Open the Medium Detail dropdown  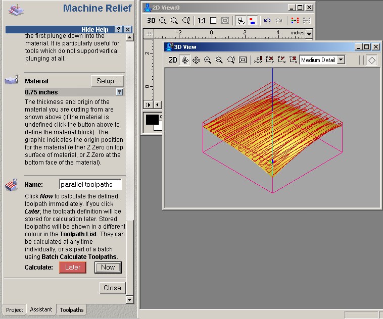point(341,60)
